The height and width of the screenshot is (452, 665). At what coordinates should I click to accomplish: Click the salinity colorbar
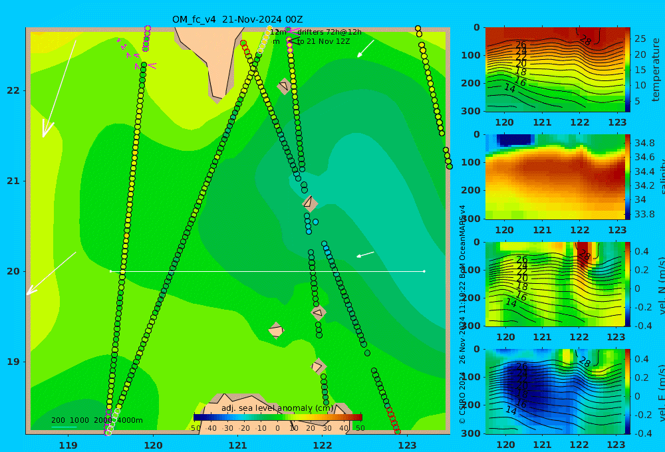[x=628, y=177]
